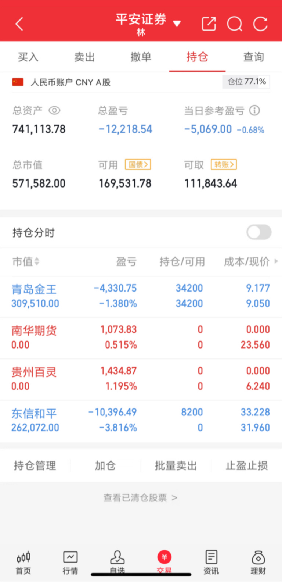This screenshot has width=282, height=582.
Task: Open 自选 in bottom navigation
Action: [x=117, y=563]
